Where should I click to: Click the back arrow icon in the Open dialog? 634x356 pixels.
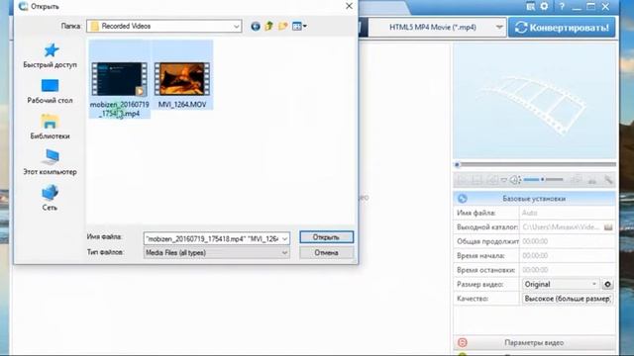(256, 27)
